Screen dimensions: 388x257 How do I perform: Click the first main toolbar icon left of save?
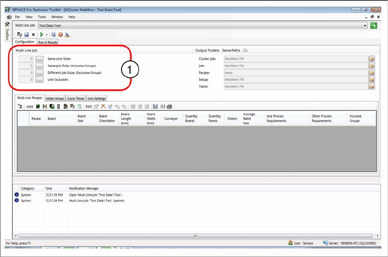(19, 34)
